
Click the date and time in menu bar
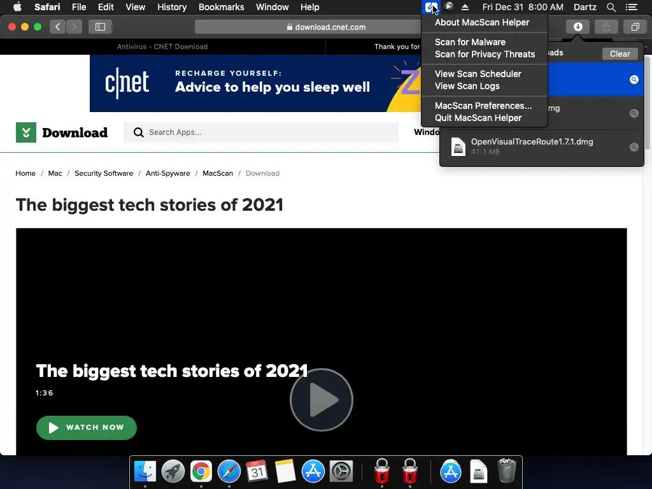click(523, 7)
